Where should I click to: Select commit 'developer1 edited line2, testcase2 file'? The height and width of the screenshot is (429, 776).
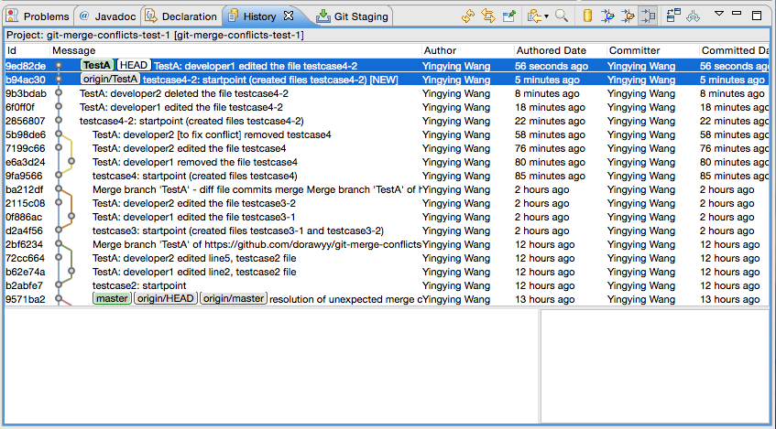tap(194, 272)
